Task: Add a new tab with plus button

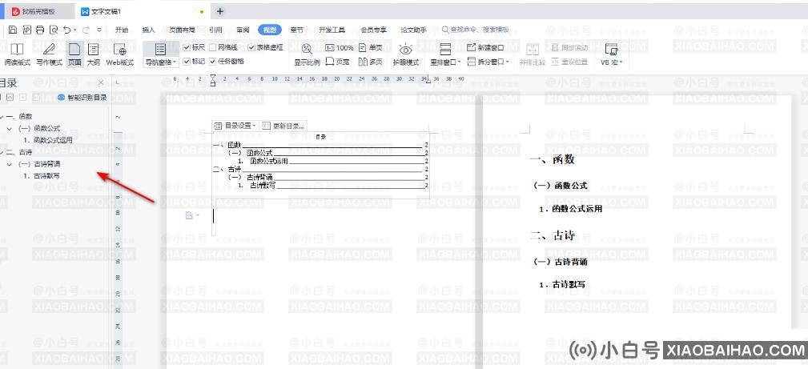Action: click(220, 11)
